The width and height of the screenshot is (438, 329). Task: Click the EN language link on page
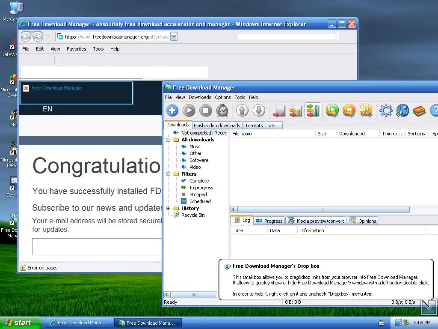47,109
